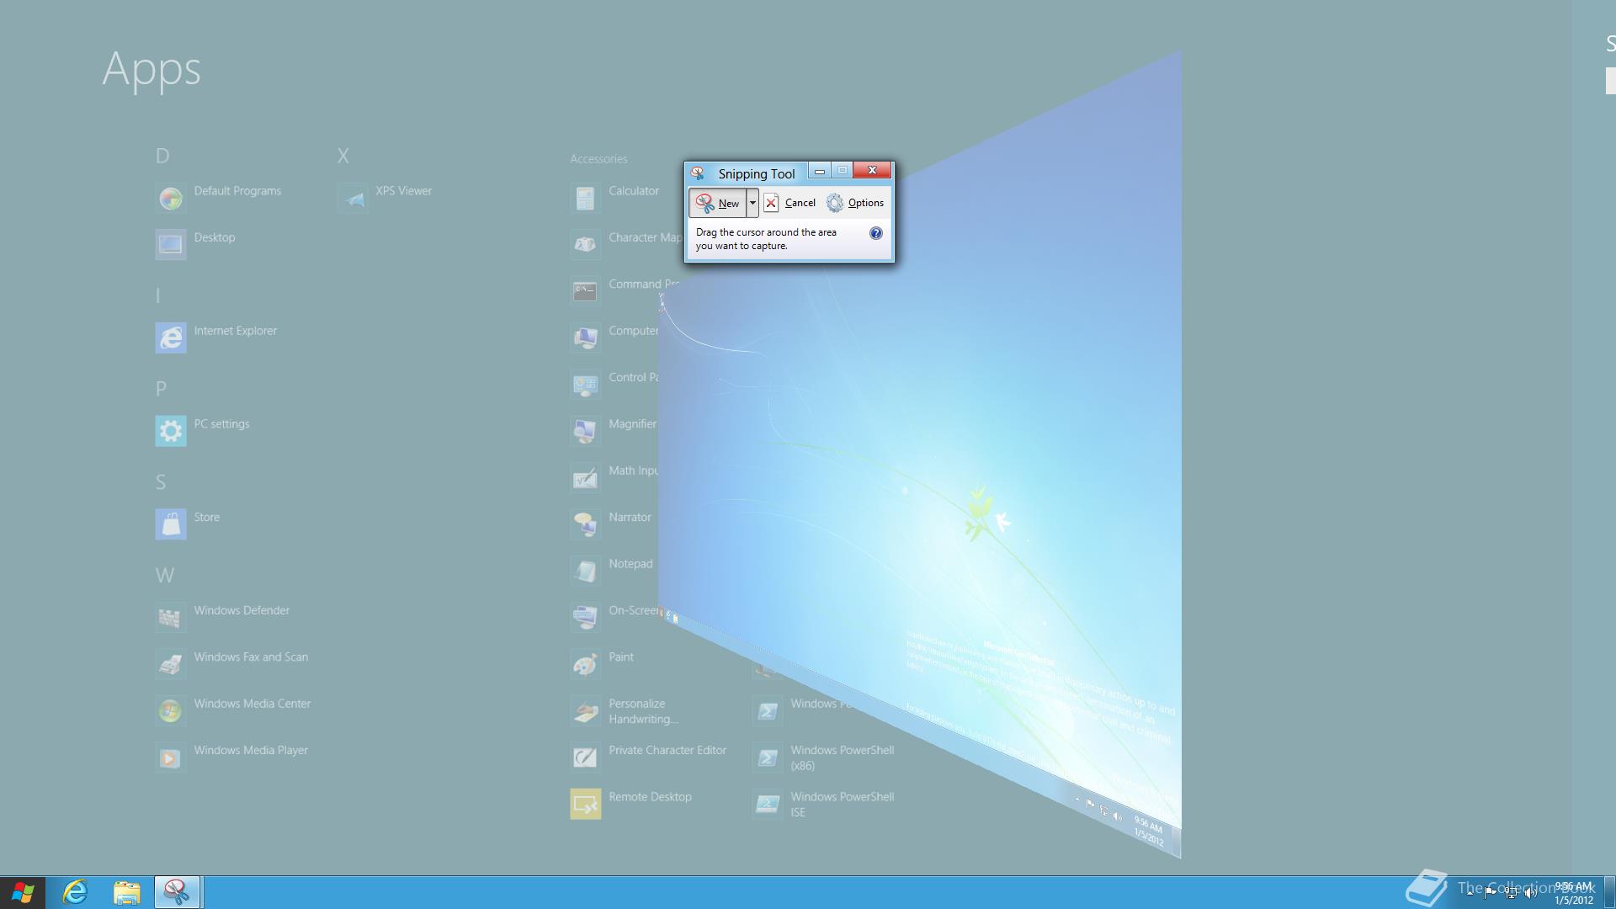Minimize the Snipping Tool window
Viewport: 1616px width, 909px height.
pyautogui.click(x=819, y=171)
